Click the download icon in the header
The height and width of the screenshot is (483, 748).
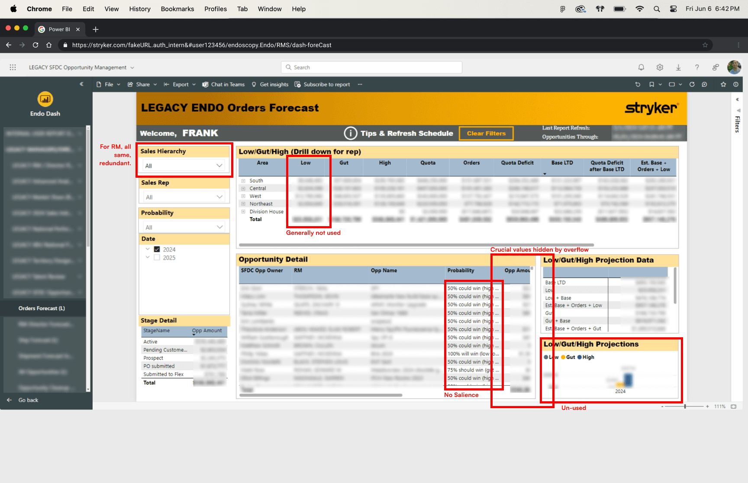pos(678,67)
